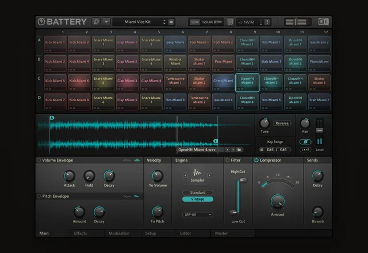368x253 pixels.
Task: Toggle the Sync tempo button
Action: [x=194, y=22]
